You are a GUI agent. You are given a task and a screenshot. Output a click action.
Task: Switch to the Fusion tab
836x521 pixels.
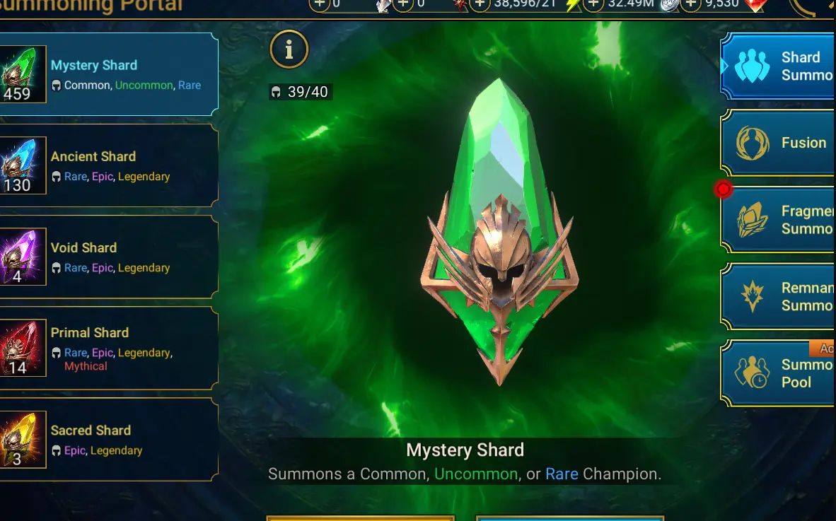click(778, 143)
